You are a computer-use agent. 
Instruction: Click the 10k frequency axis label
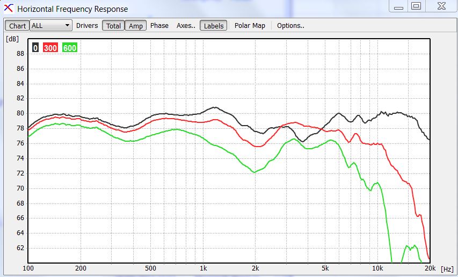377,268
